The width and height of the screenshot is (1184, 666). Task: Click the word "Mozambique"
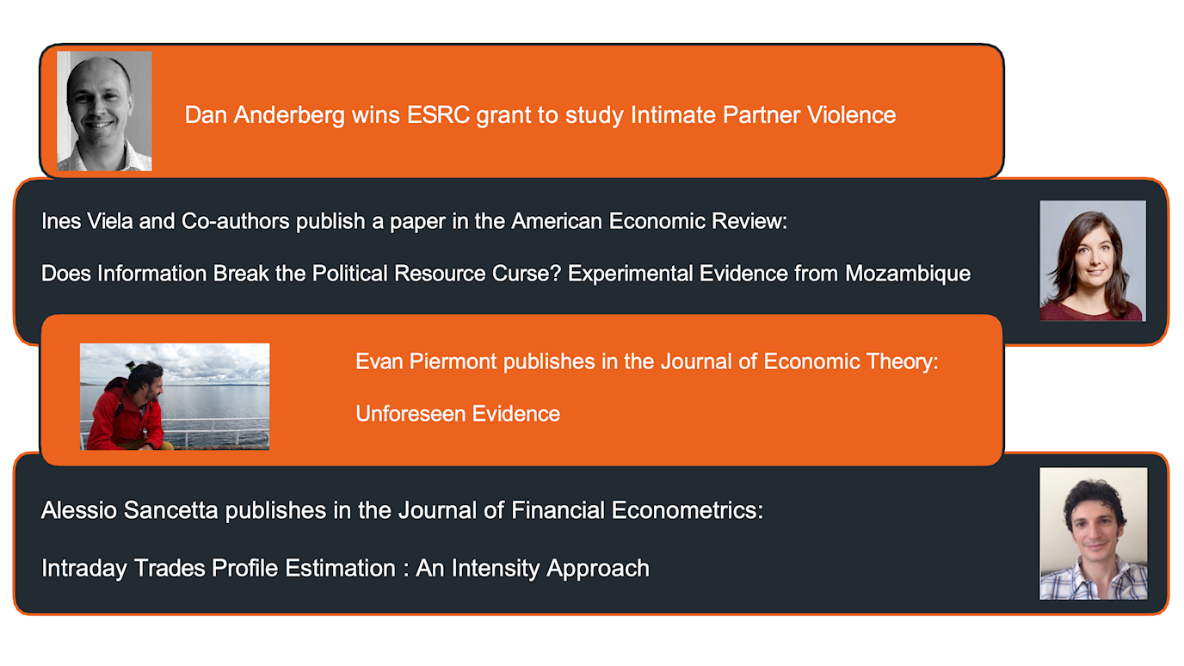908,274
